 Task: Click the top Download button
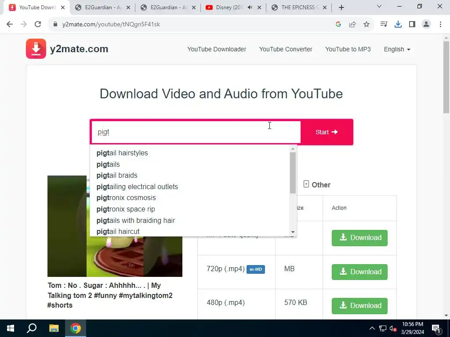point(359,238)
